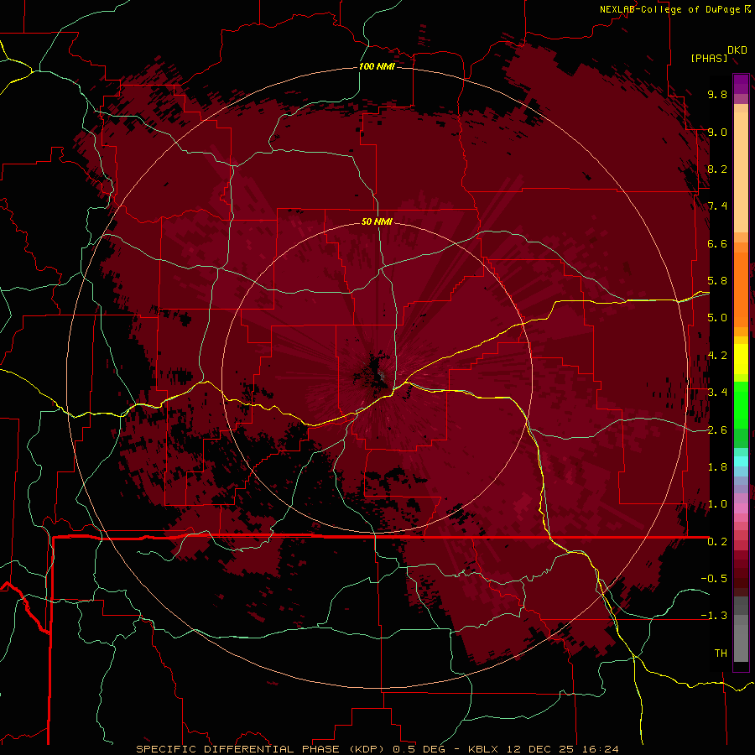Screen dimensions: 755x755
Task: Click the NEXLAB-College of DuPage watermark text
Action: point(671,9)
